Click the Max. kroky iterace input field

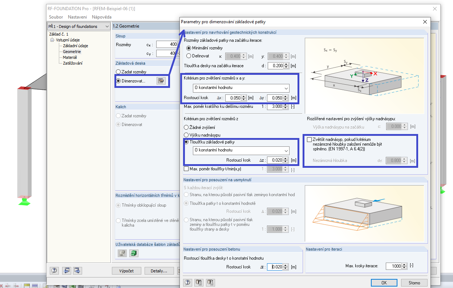pyautogui.click(x=394, y=266)
